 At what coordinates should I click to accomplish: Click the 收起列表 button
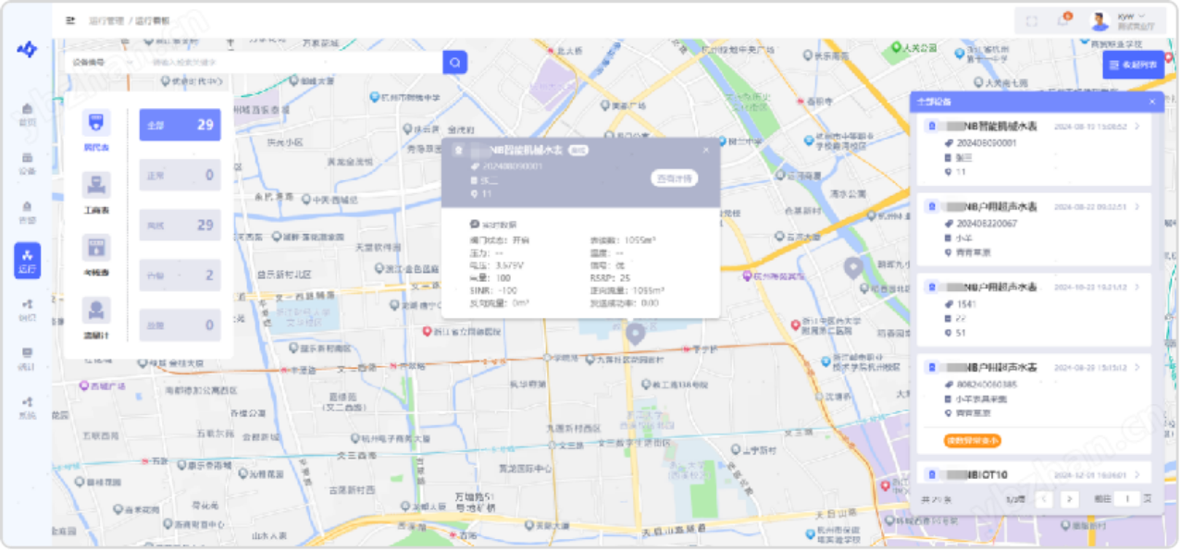coord(1133,65)
